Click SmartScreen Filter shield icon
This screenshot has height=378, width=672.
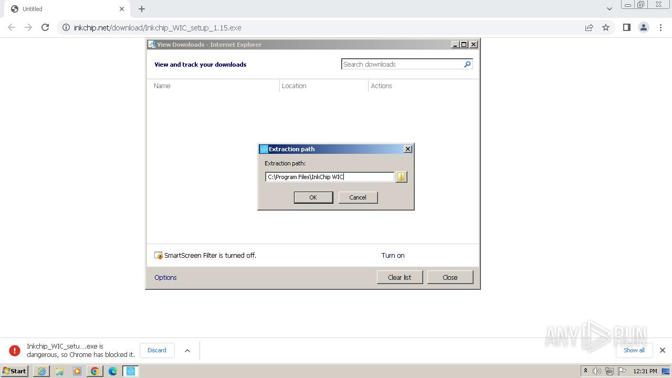[x=159, y=256]
